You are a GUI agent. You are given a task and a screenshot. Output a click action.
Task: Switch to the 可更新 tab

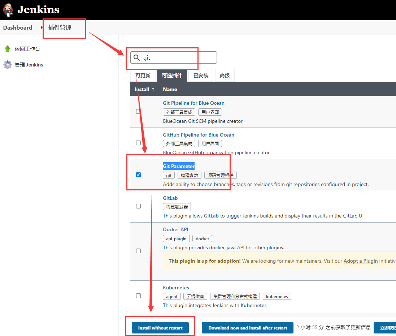tap(143, 76)
